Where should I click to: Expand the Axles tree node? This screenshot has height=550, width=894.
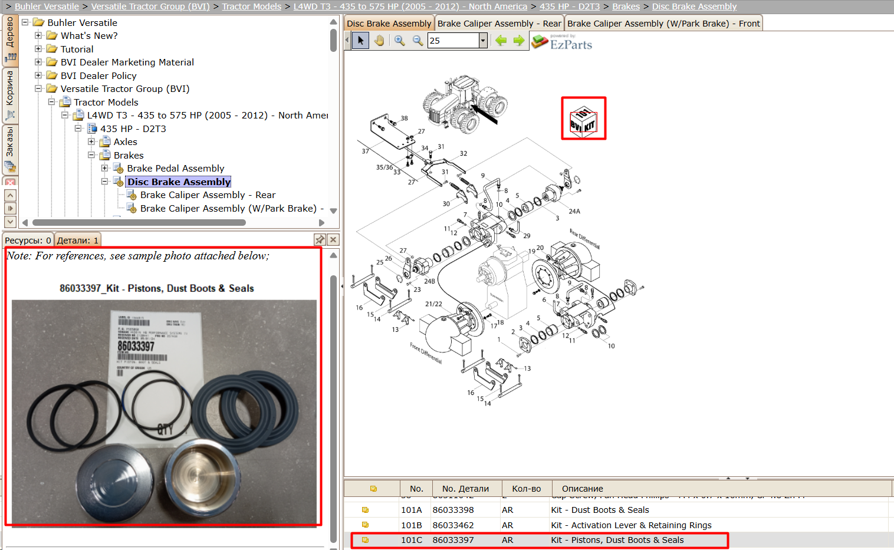(x=91, y=141)
